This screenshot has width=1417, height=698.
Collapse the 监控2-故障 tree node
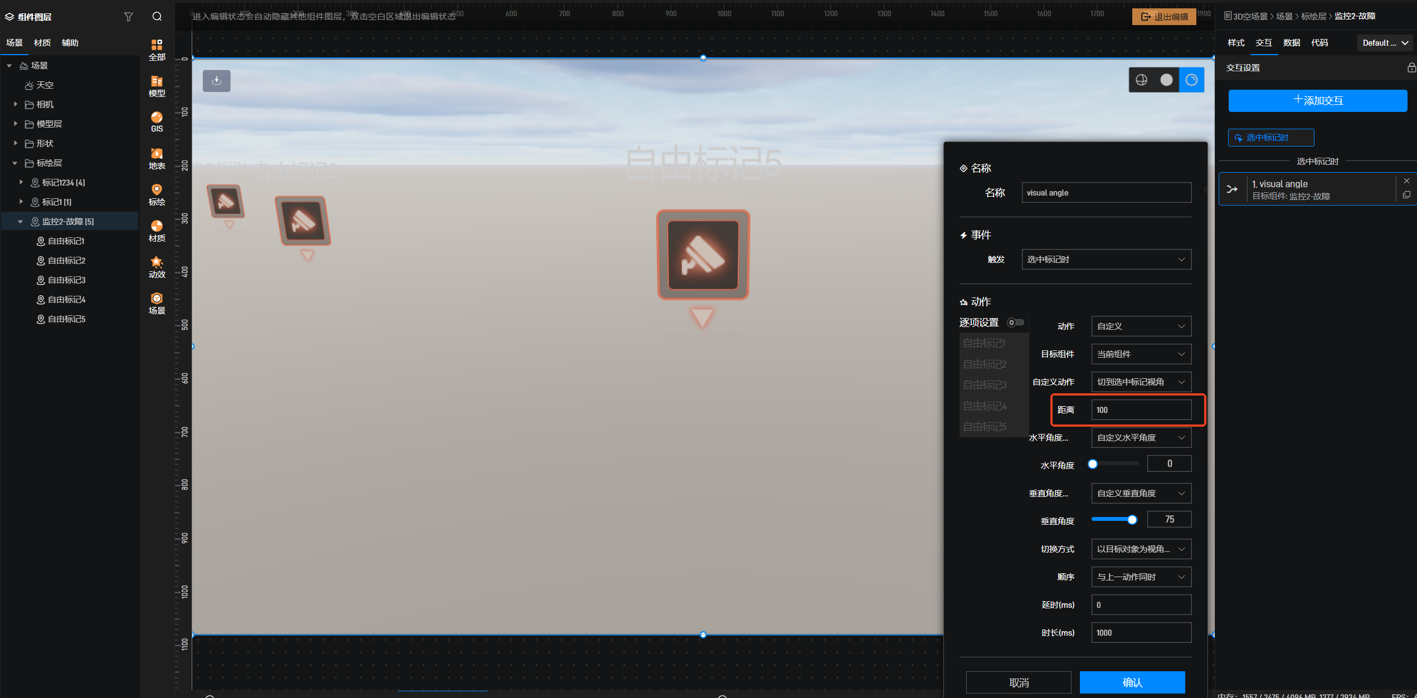point(21,222)
